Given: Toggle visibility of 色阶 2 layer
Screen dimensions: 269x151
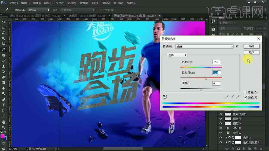Looking at the screenshot, I should [x=221, y=137].
